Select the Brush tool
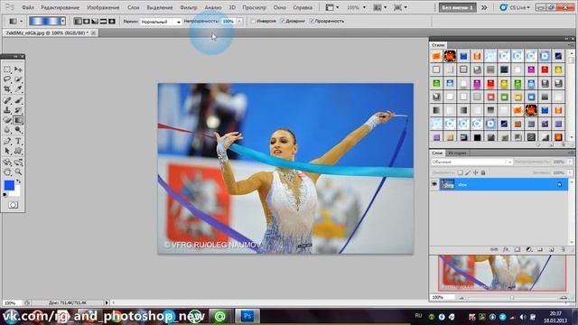Screen dimensions: 578x325 click(x=18, y=100)
